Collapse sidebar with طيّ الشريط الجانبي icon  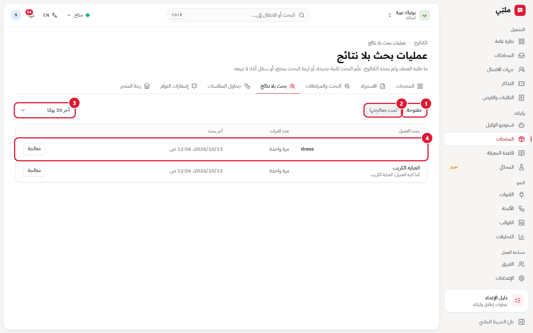(x=522, y=322)
